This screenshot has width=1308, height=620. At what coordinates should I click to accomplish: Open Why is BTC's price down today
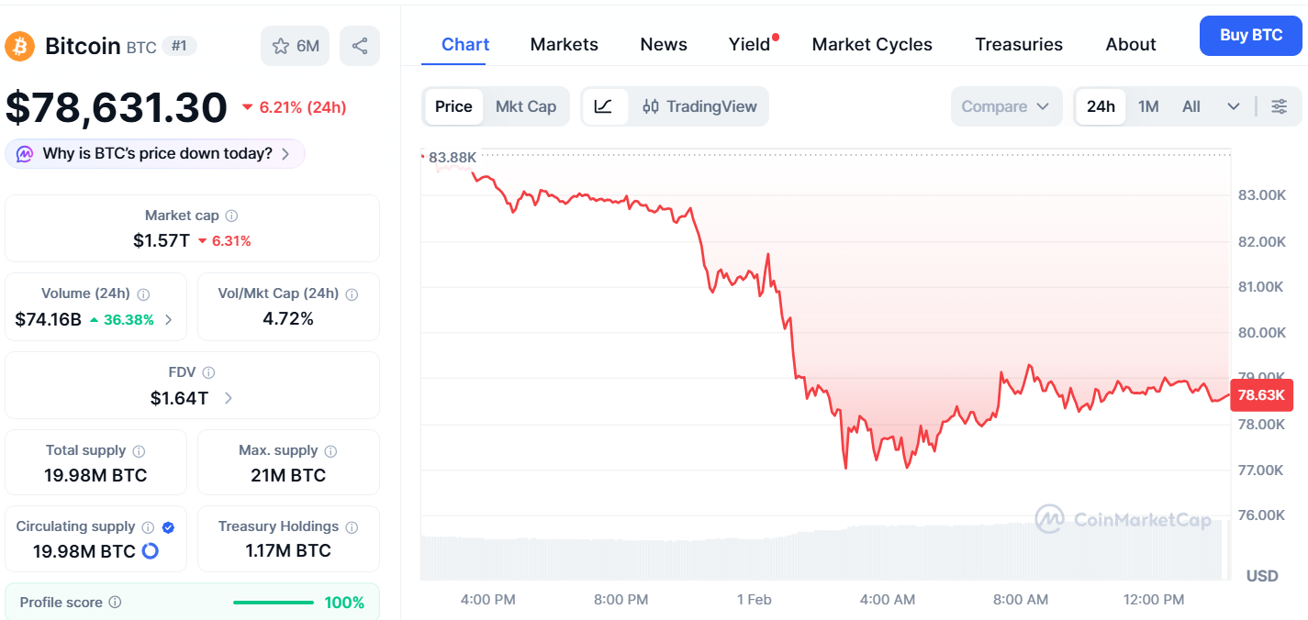(155, 154)
